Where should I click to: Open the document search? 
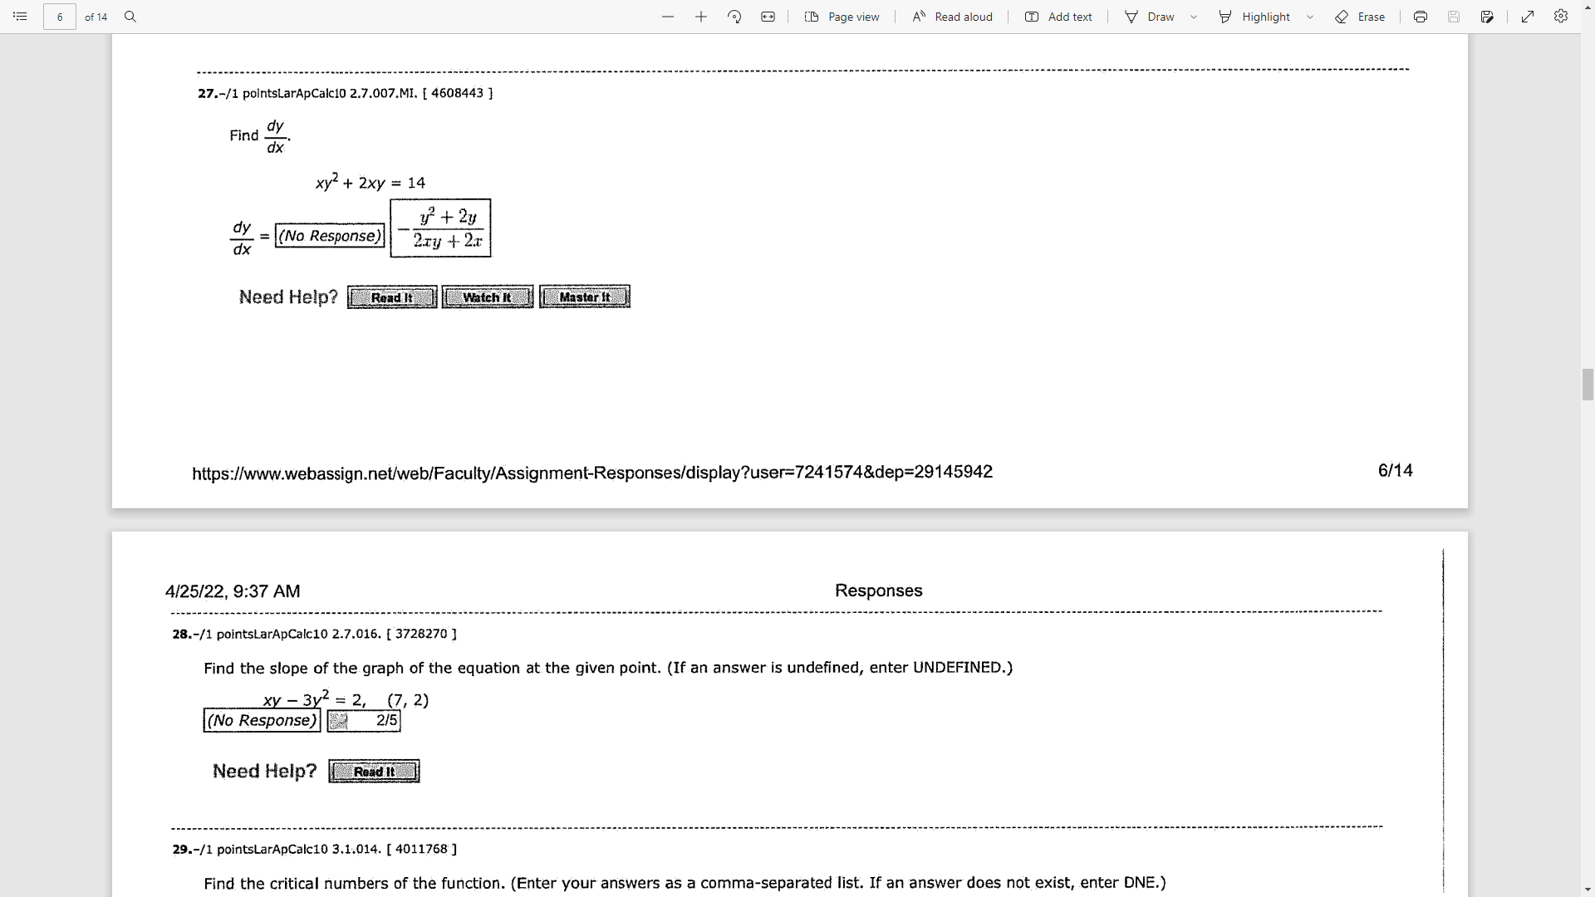tap(130, 17)
